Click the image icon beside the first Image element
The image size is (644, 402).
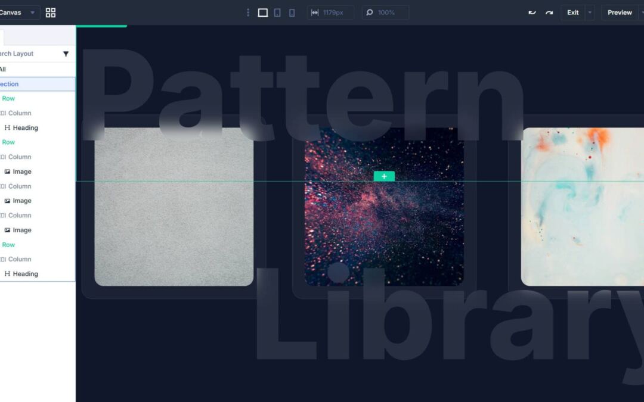tap(8, 172)
